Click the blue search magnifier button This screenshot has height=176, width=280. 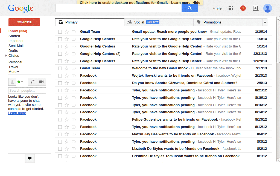190,8
